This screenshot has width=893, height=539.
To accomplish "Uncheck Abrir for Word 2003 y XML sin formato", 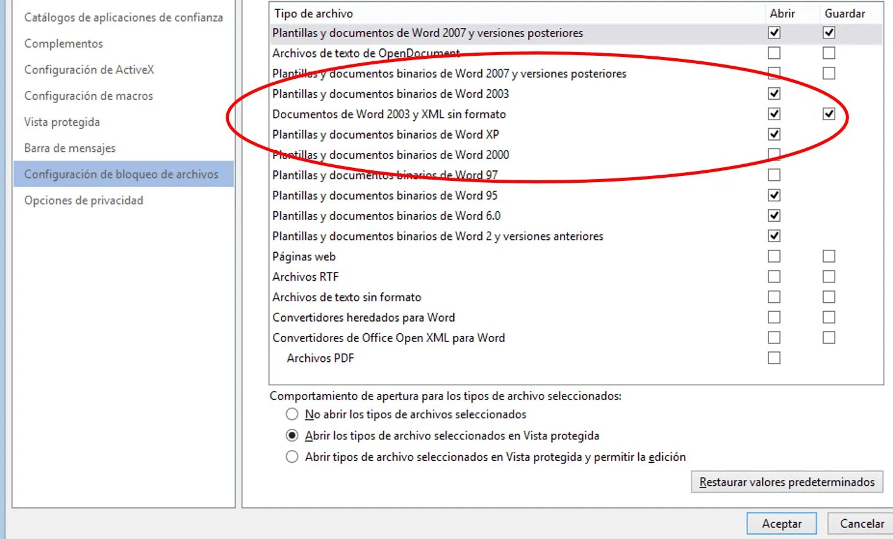I will 774,114.
